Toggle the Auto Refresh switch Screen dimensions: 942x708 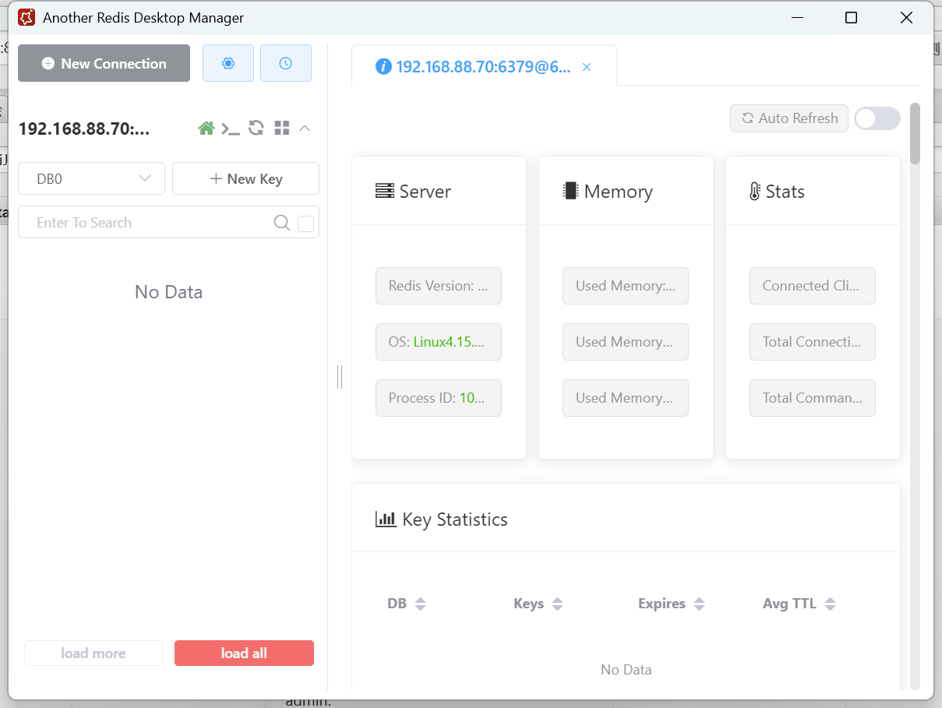[877, 118]
